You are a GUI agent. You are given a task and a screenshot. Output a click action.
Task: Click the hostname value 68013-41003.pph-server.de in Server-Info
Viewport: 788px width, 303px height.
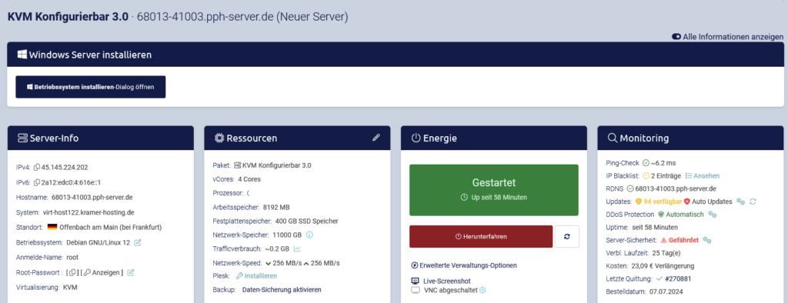click(92, 198)
